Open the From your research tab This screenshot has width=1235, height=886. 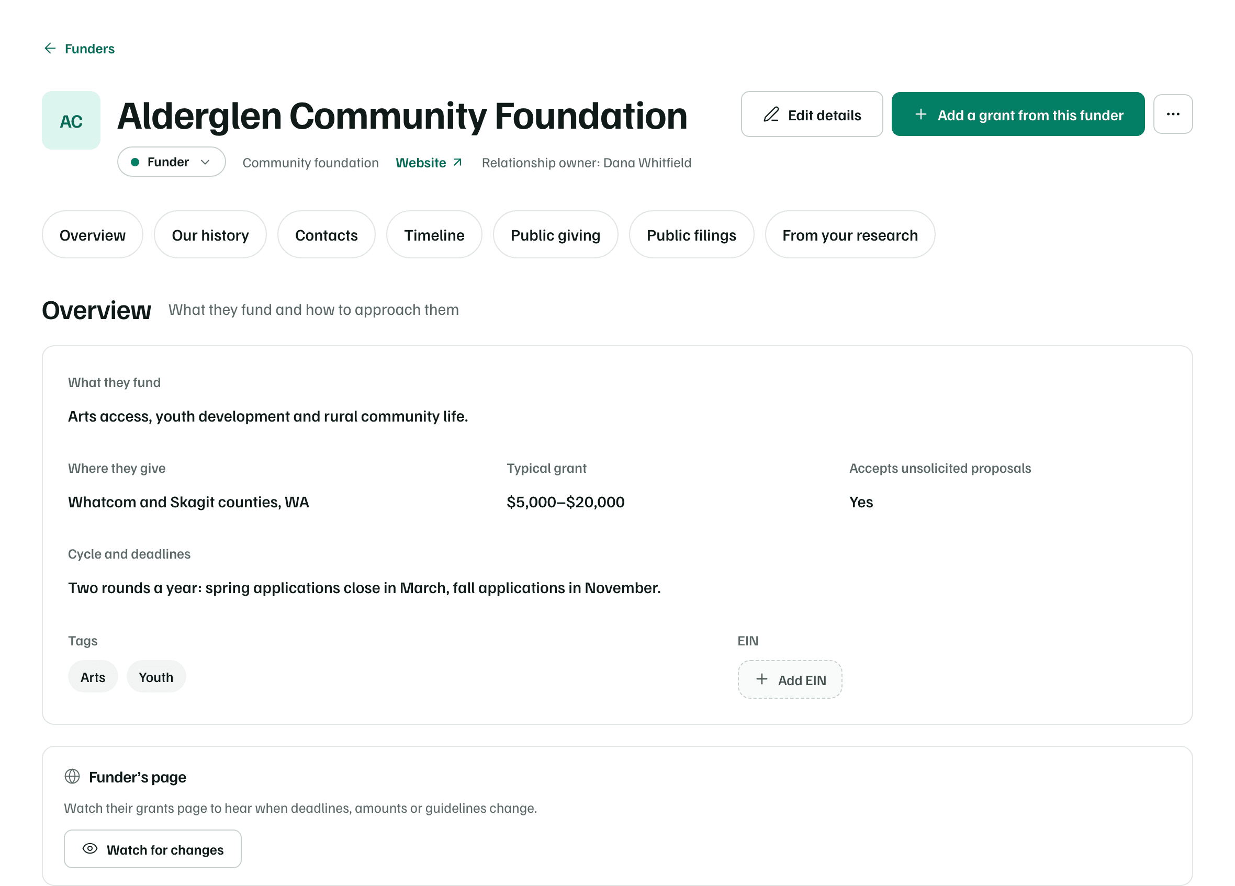(850, 234)
